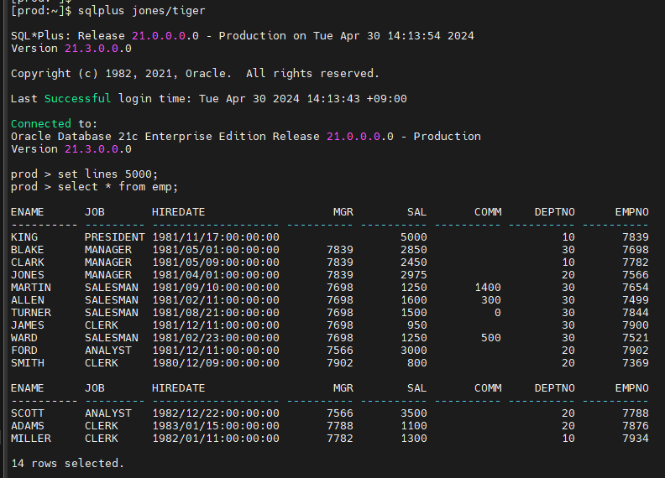Viewport: 665px width, 478px height.
Task: Click salary 5000 in KING row
Action: pyautogui.click(x=413, y=237)
